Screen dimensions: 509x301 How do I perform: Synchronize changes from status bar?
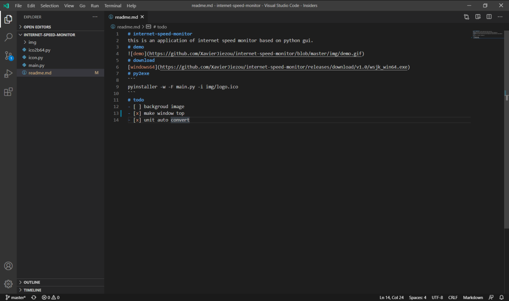(34, 297)
